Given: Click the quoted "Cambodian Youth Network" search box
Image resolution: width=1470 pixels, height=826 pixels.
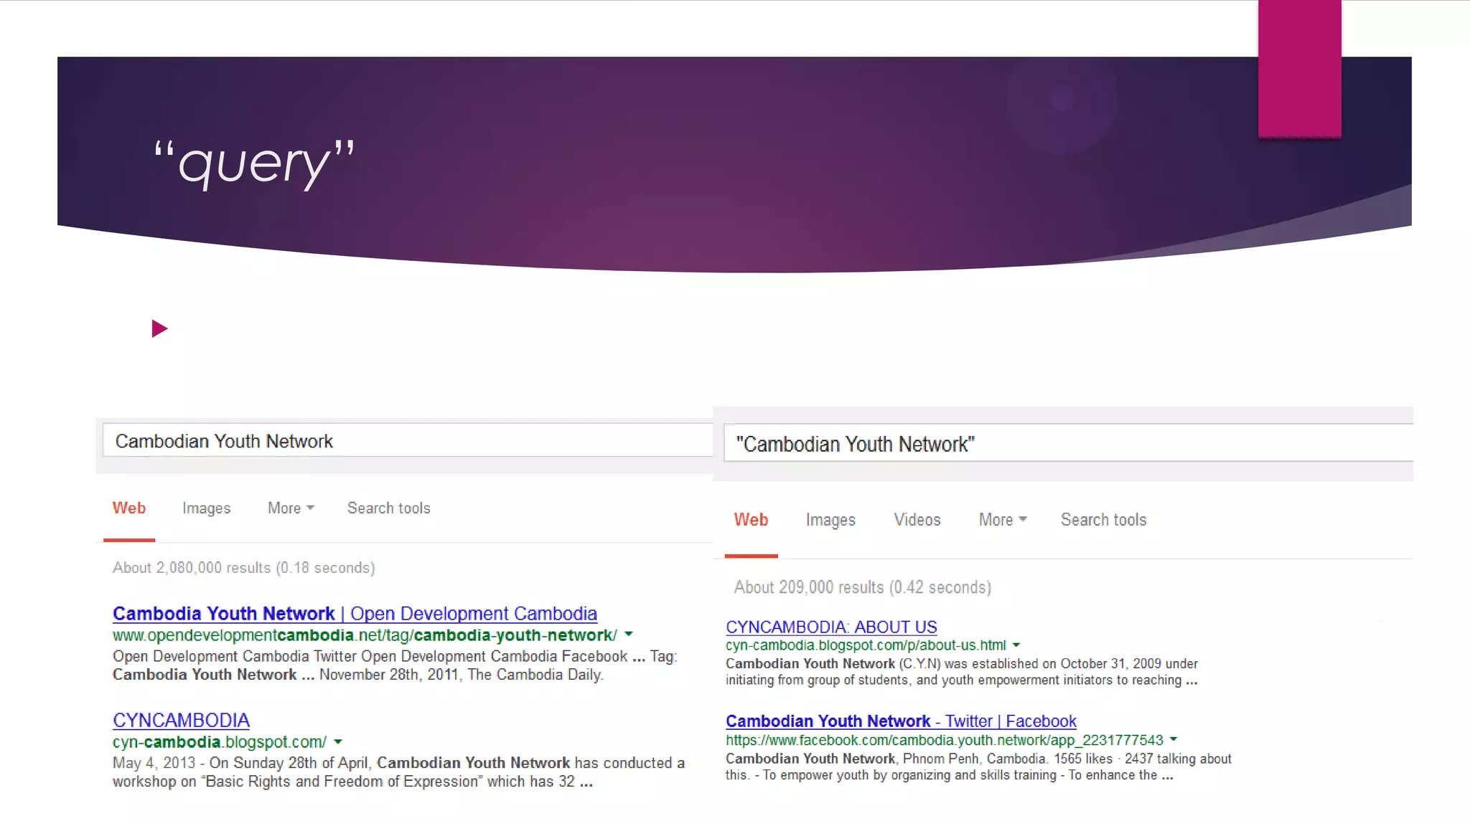Looking at the screenshot, I should (x=1068, y=445).
